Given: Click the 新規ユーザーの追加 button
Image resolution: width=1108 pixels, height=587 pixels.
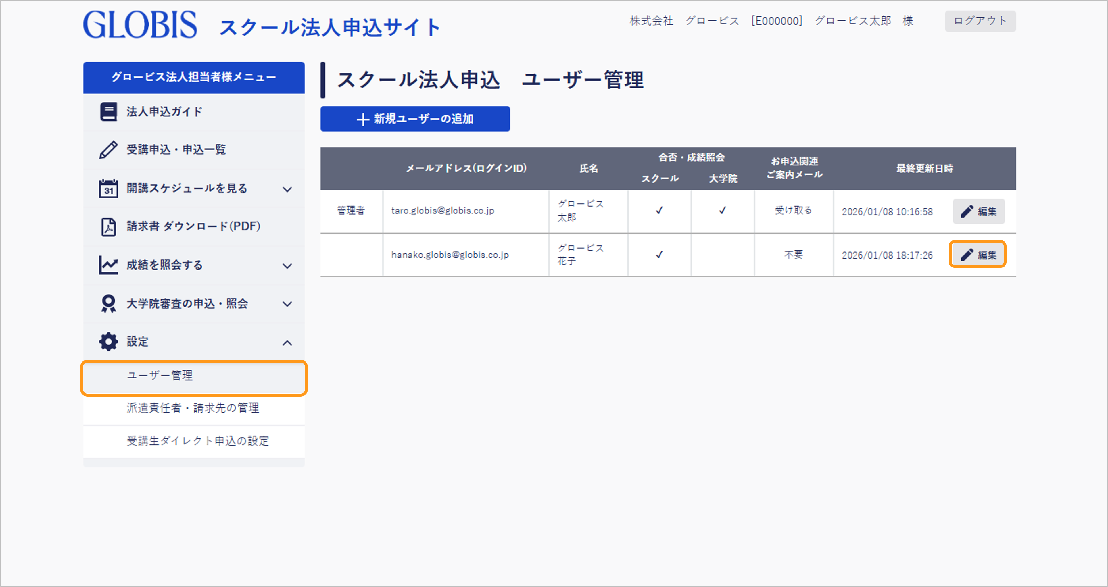Looking at the screenshot, I should pos(415,119).
